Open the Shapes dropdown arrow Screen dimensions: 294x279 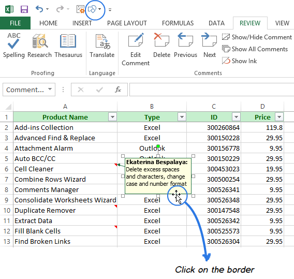point(100,9)
